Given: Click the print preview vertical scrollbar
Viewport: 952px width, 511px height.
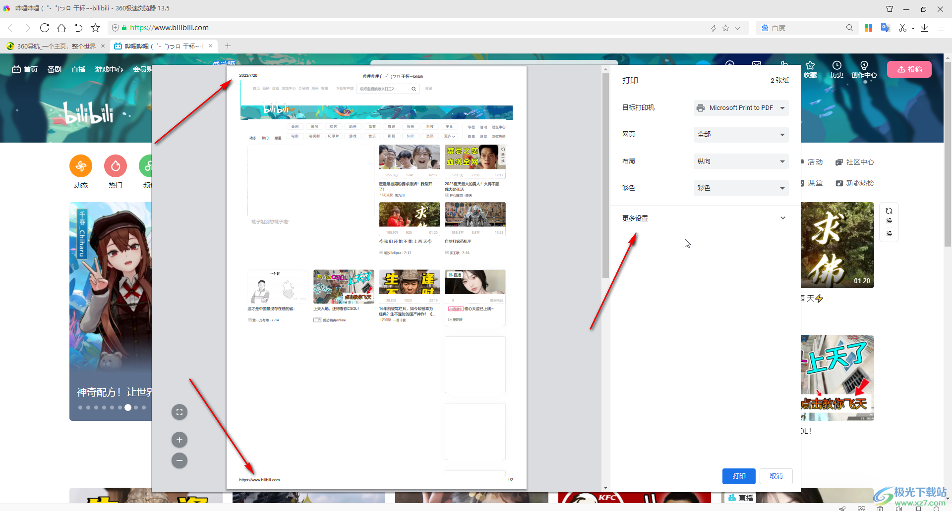Looking at the screenshot, I should (605, 176).
